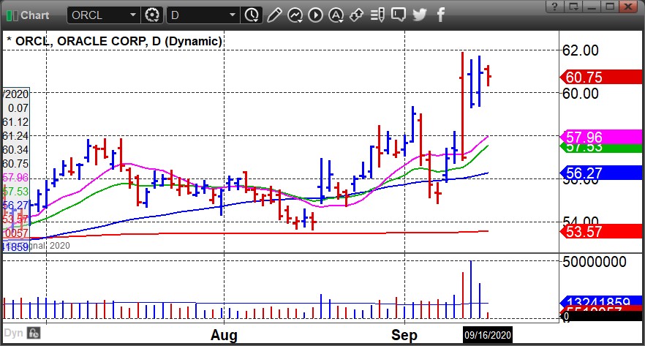Minimize the chart window
Viewport: 645px width, 346px height.
tap(592, 6)
